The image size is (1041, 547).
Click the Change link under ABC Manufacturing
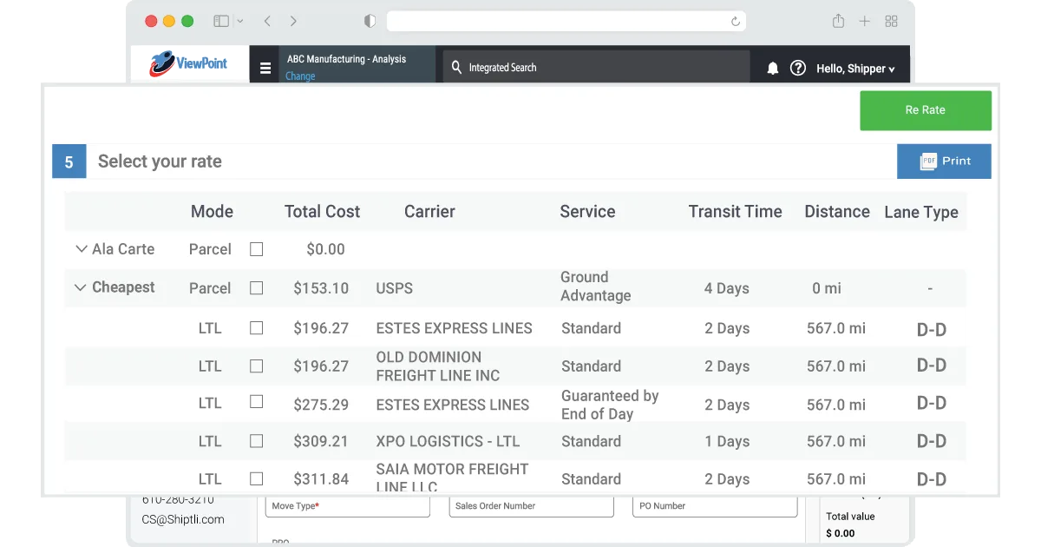(x=300, y=76)
